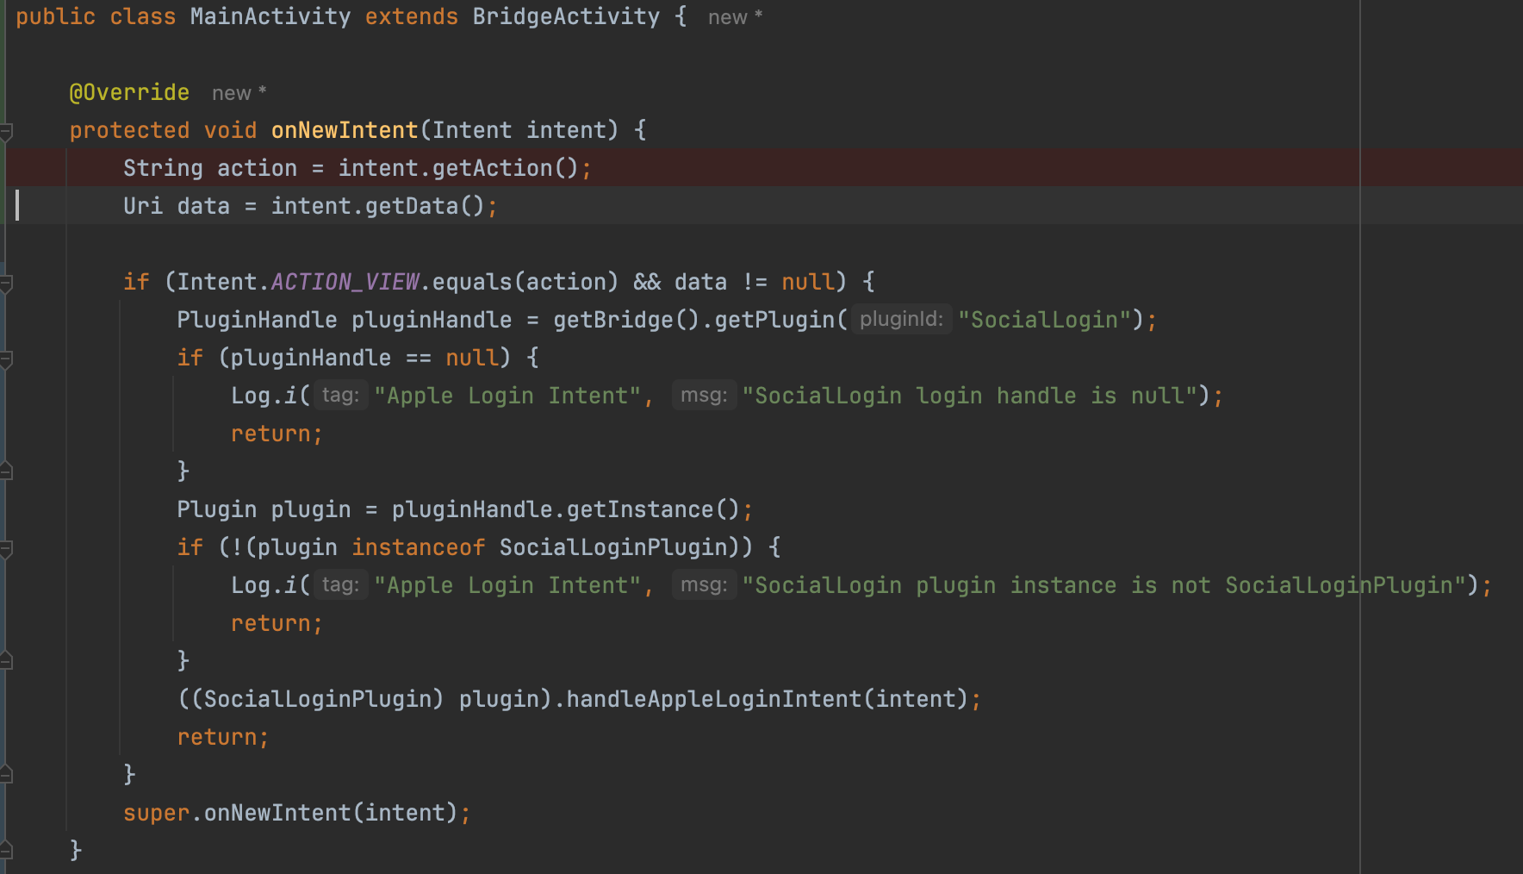Click the tag hint on first Log.i call
This screenshot has height=874, width=1523.
click(340, 394)
